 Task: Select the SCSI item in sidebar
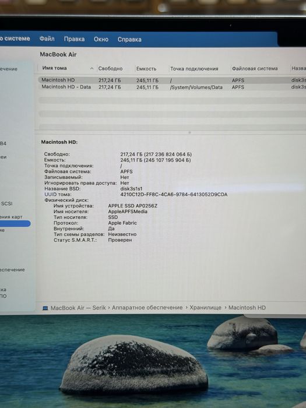(6, 203)
